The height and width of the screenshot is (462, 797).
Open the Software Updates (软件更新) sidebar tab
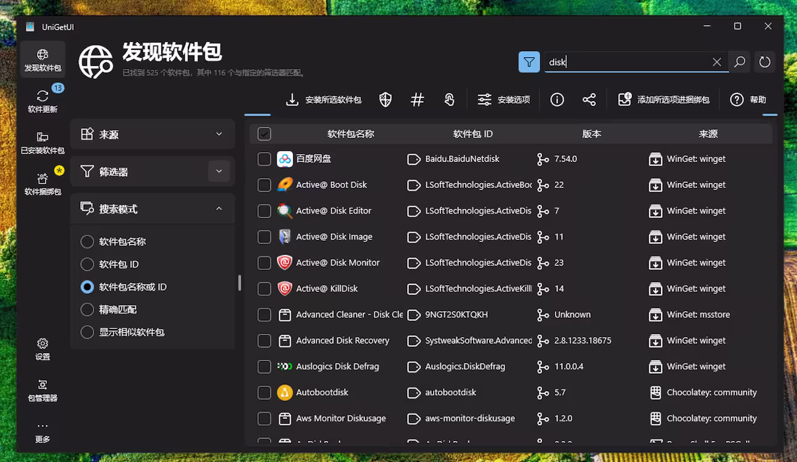(42, 101)
